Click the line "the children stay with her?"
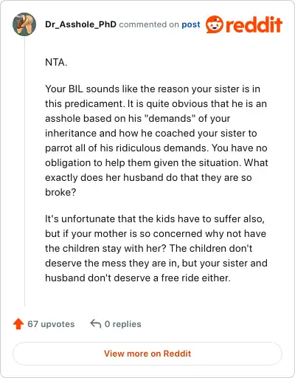295x378 pixels. tap(105, 248)
